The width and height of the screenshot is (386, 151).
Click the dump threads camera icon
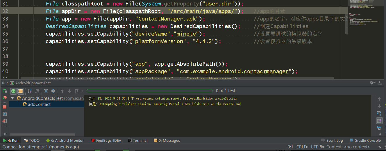tap(5, 114)
